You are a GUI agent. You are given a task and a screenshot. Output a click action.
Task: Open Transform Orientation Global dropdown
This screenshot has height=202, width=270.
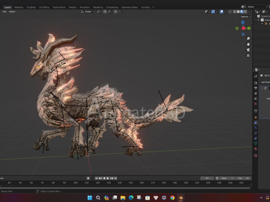point(88,12)
